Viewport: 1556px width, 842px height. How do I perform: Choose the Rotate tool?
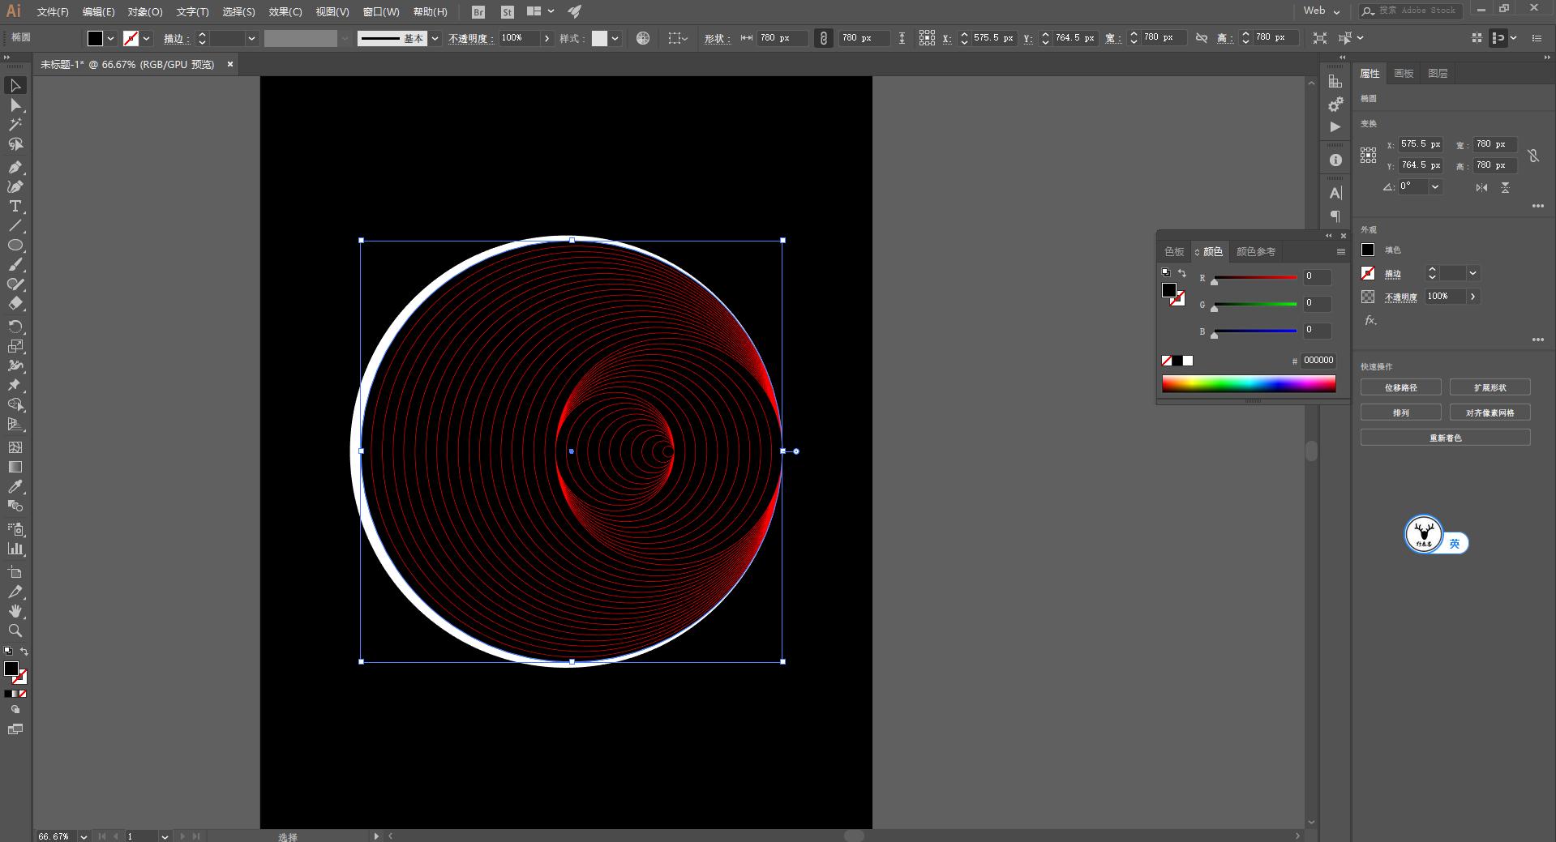pos(15,327)
